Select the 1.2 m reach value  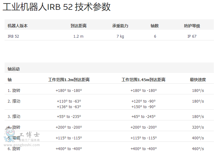[79, 36]
